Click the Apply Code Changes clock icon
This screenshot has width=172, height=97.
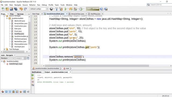tap(81, 9)
